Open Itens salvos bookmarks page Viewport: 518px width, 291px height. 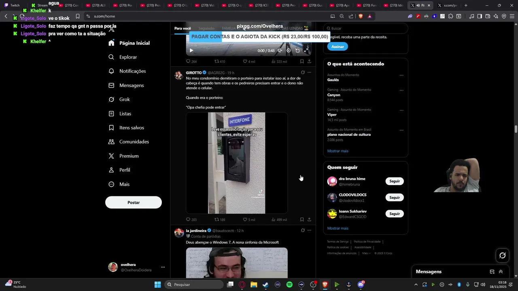point(126,128)
